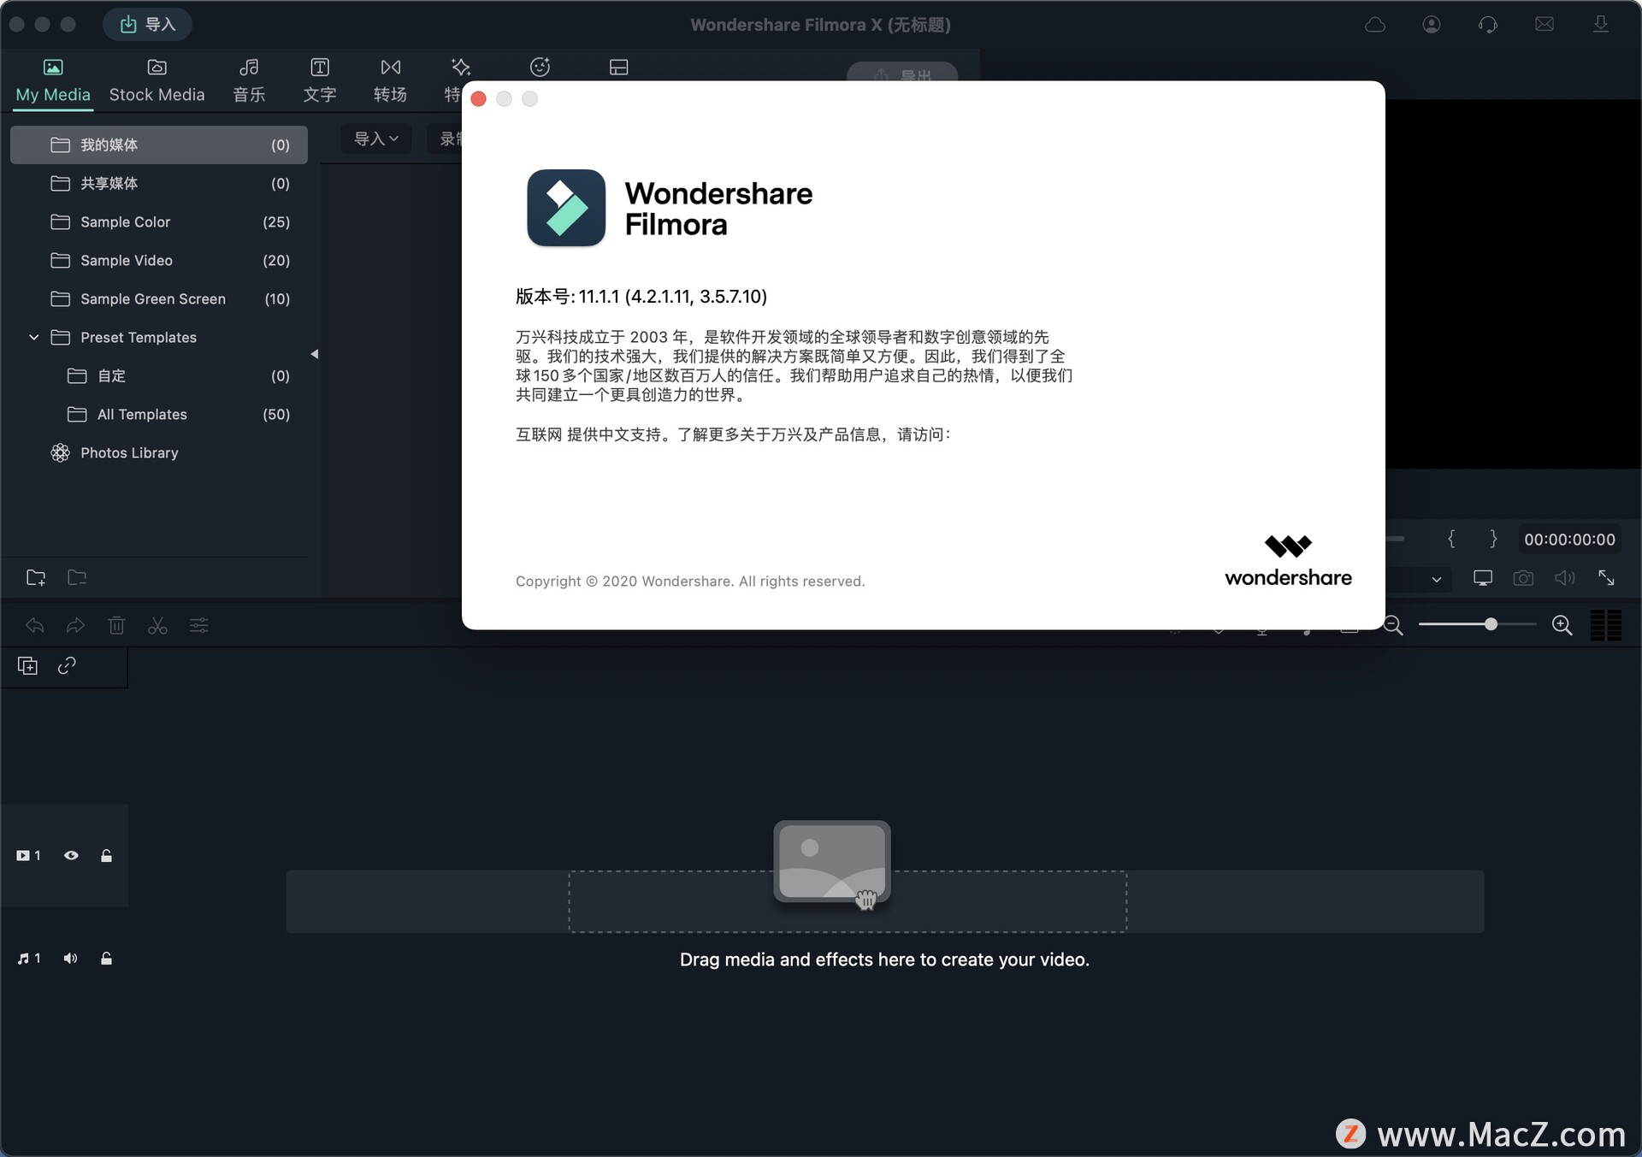1642x1157 pixels.
Task: Click the preview volume speaker icon
Action: (x=1564, y=578)
